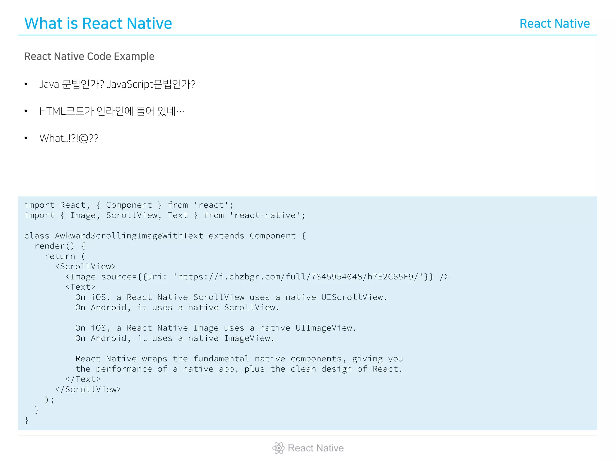
Task: Click the opening '<Text>' tag
Action: tap(80, 287)
